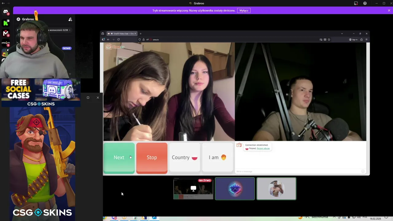Open the red M server icon
The width and height of the screenshot is (393, 221).
click(x=6, y=33)
